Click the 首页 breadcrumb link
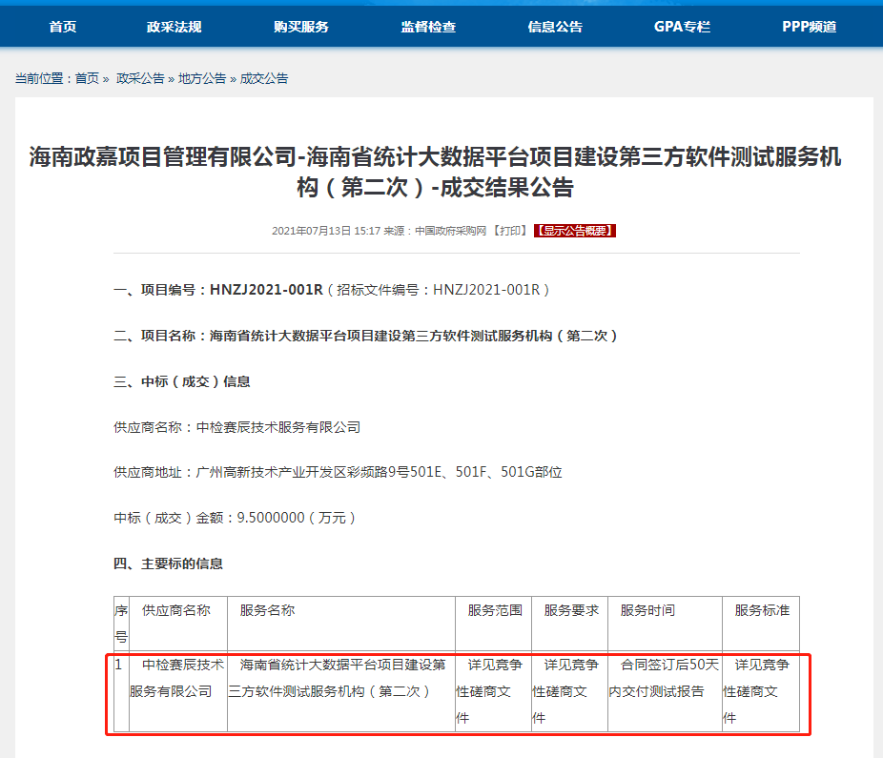Image resolution: width=883 pixels, height=758 pixels. click(x=87, y=78)
